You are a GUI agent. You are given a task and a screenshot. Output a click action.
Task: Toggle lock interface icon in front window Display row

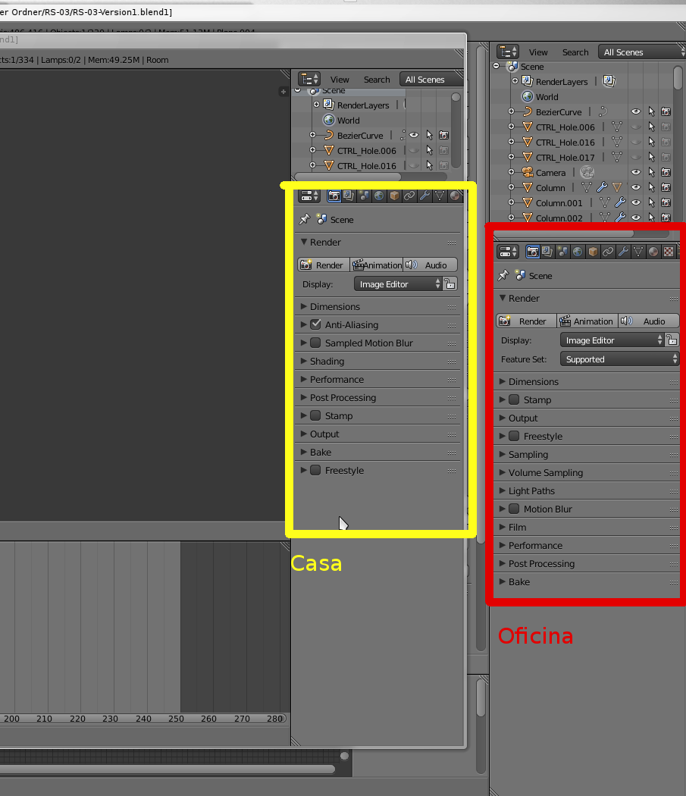450,284
